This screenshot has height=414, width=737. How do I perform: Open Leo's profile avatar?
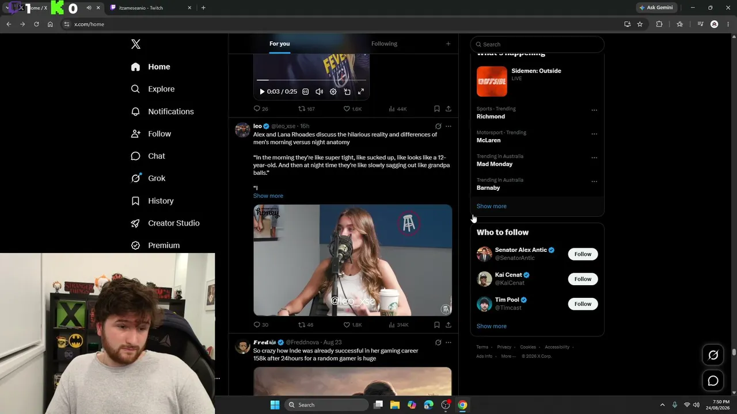tap(242, 129)
